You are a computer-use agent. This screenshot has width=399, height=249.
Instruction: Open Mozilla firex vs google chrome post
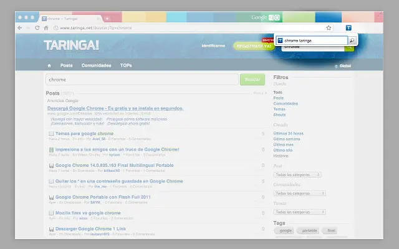pyautogui.click(x=88, y=213)
